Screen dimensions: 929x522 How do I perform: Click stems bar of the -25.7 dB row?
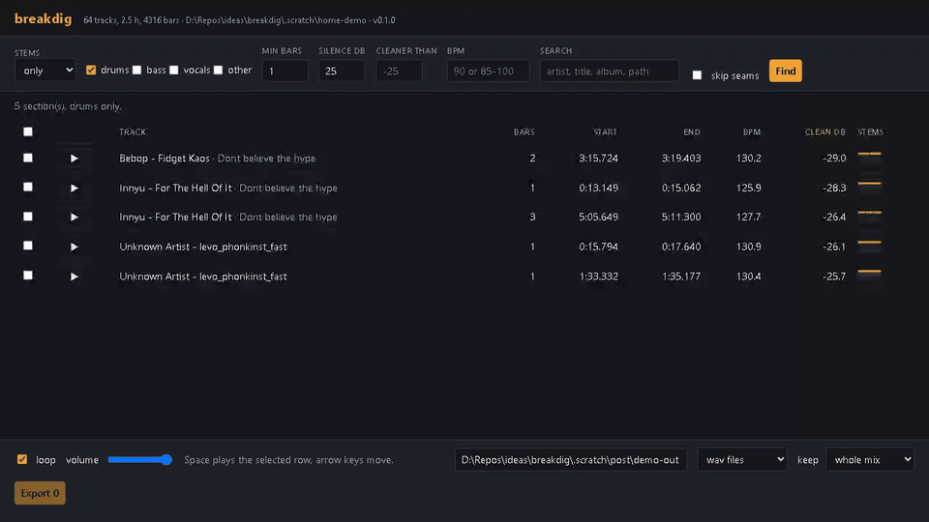click(x=869, y=275)
